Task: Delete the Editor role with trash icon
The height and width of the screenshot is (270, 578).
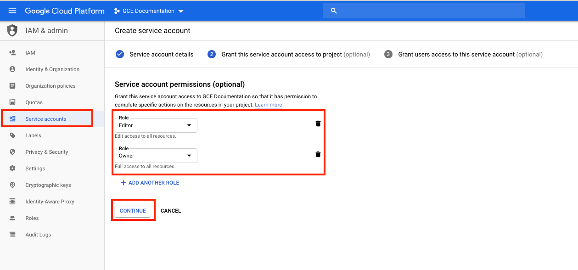Action: point(318,124)
